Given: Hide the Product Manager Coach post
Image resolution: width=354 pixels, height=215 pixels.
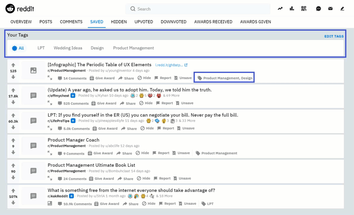Looking at the screenshot, I should point(143,153).
